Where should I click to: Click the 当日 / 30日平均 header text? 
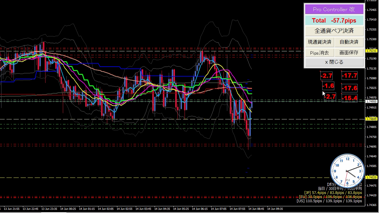pyautogui.click(x=340, y=188)
